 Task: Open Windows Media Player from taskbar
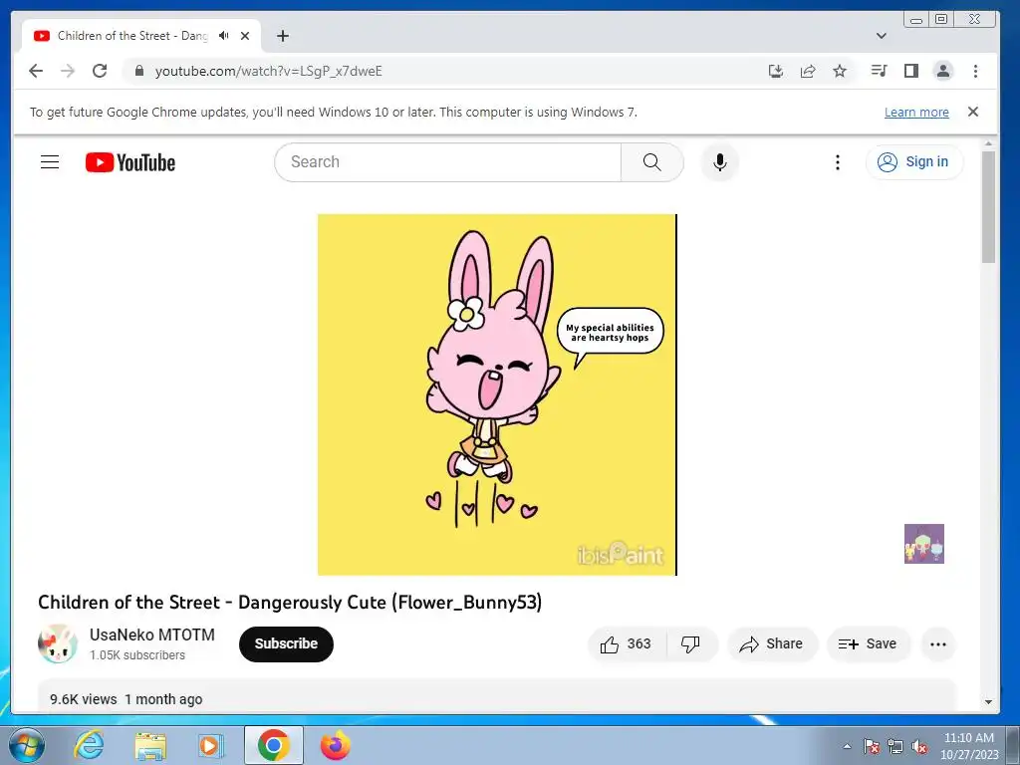pyautogui.click(x=211, y=745)
